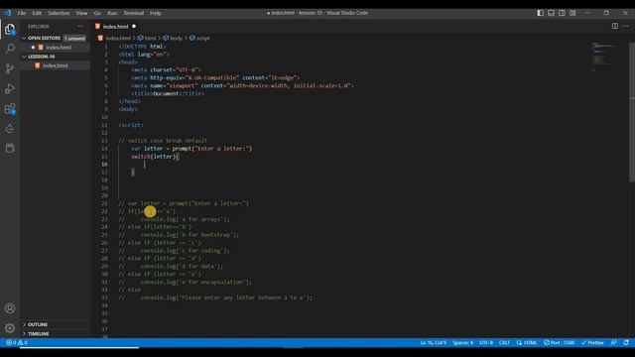Open the Source Control view
635x357 pixels.
click(10, 68)
